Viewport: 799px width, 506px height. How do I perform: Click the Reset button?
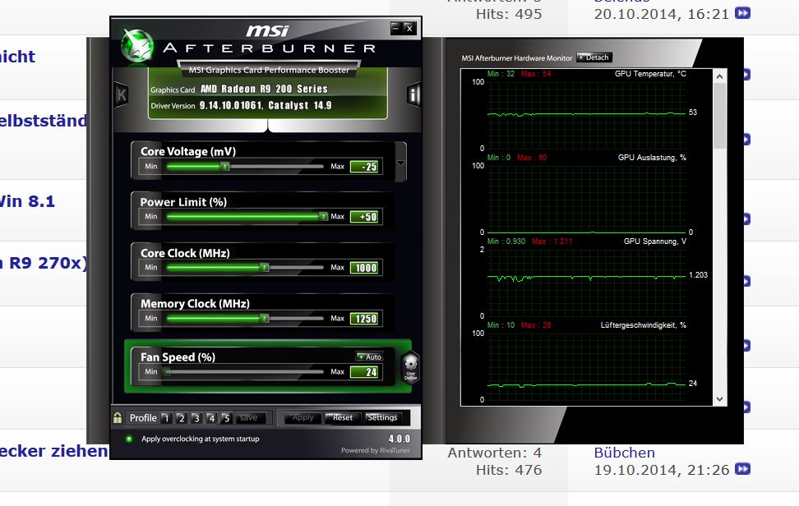click(343, 418)
